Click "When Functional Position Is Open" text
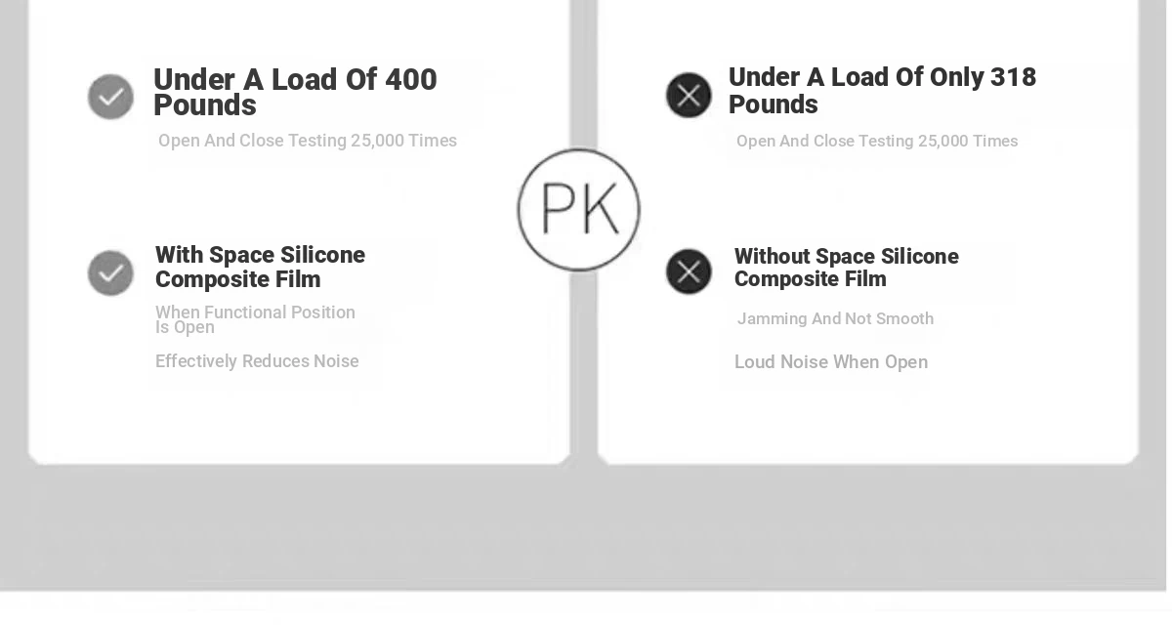The image size is (1172, 625). [x=255, y=319]
